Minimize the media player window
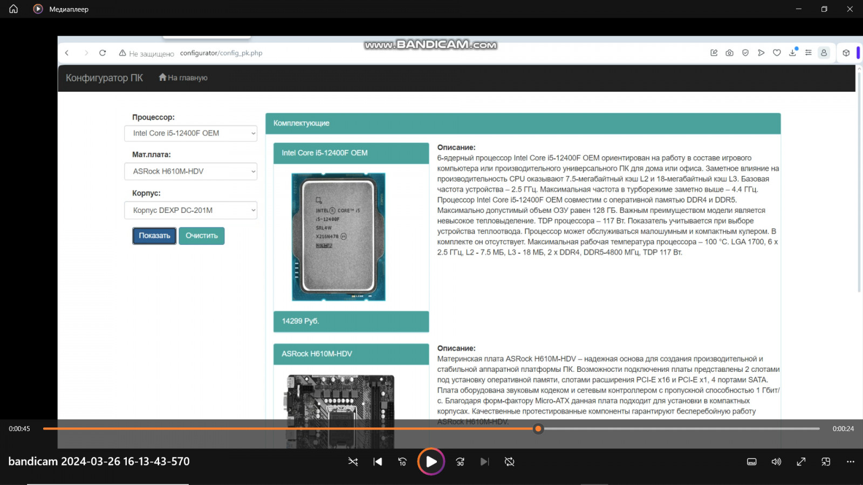This screenshot has height=485, width=863. point(799,9)
